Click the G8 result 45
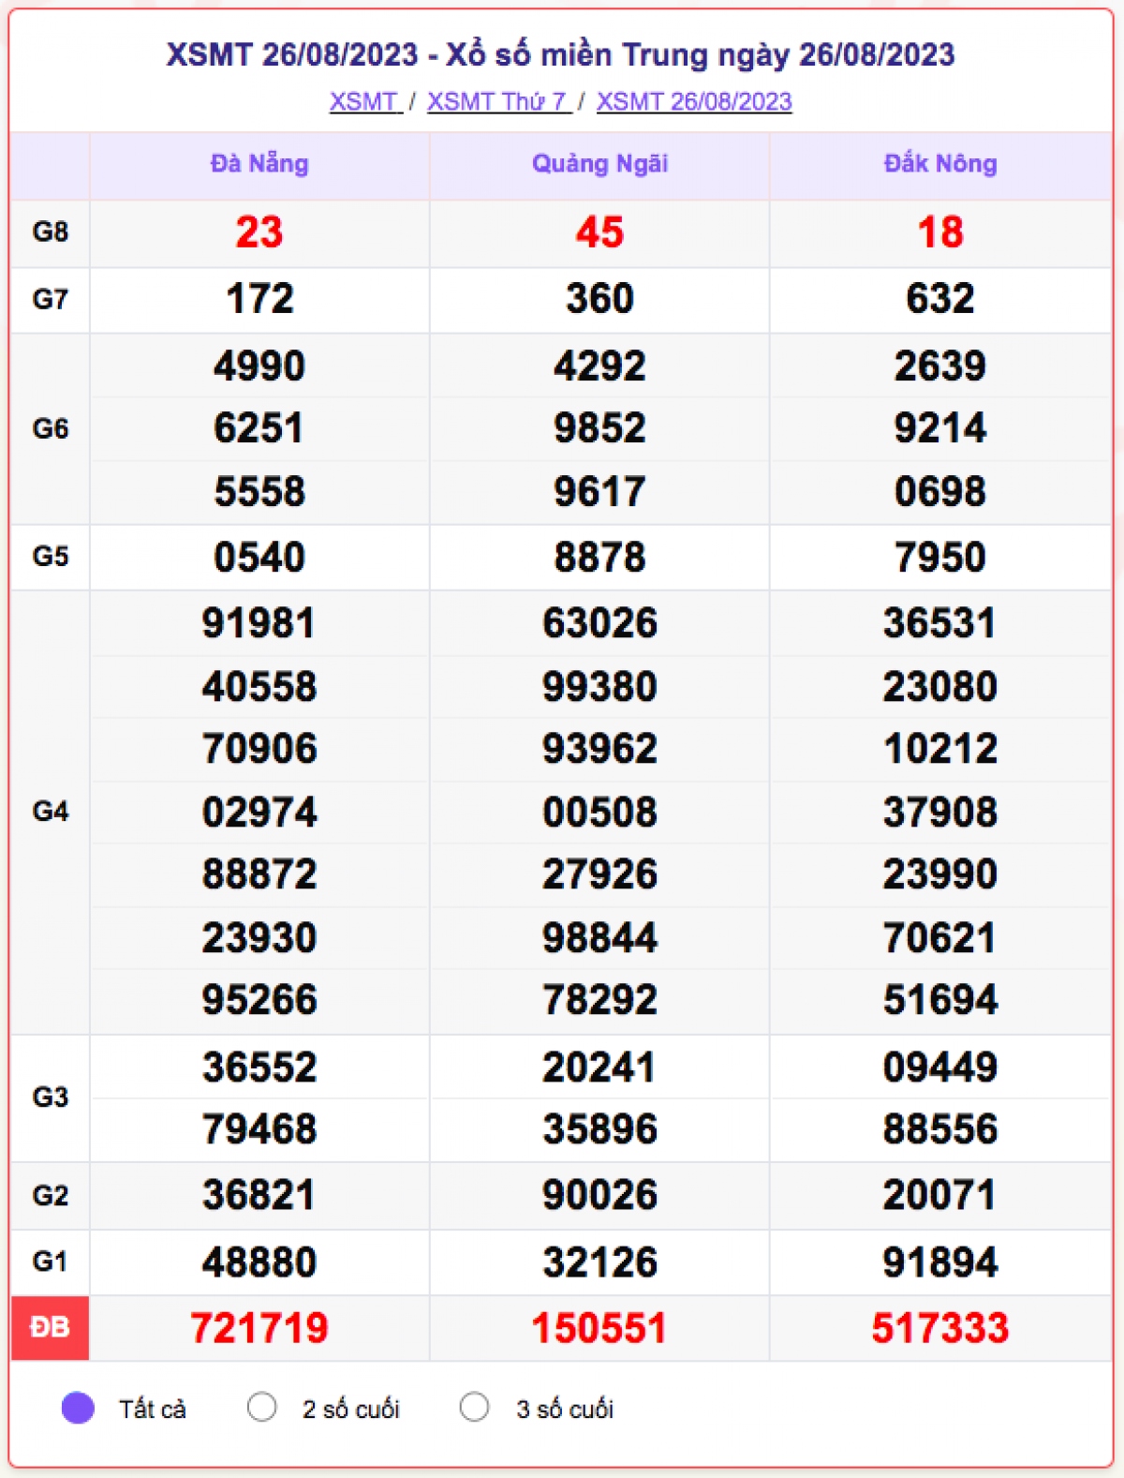 [x=599, y=232]
